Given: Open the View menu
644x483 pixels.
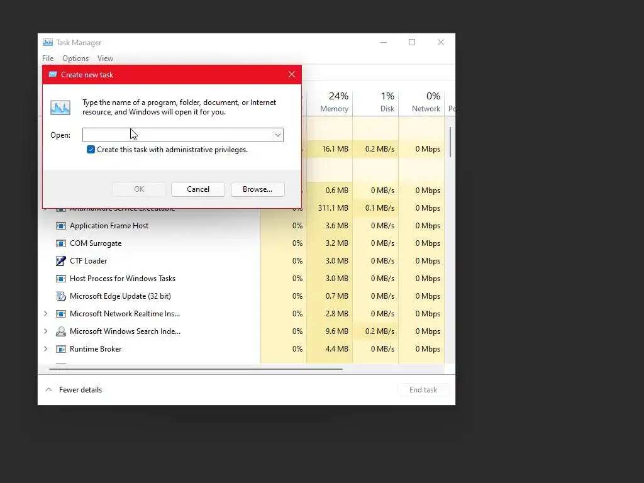Looking at the screenshot, I should pyautogui.click(x=105, y=58).
